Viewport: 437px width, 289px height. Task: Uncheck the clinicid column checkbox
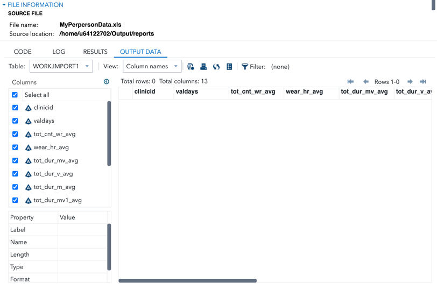pos(15,108)
